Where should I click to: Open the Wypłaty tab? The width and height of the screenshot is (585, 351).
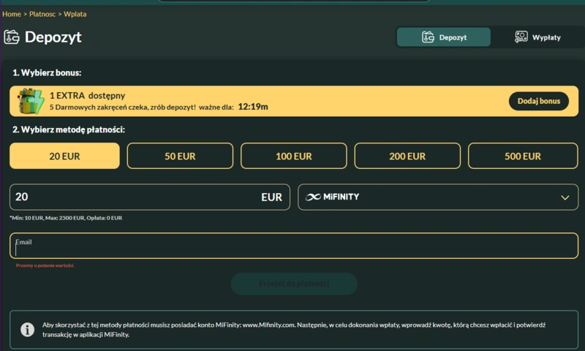(537, 37)
